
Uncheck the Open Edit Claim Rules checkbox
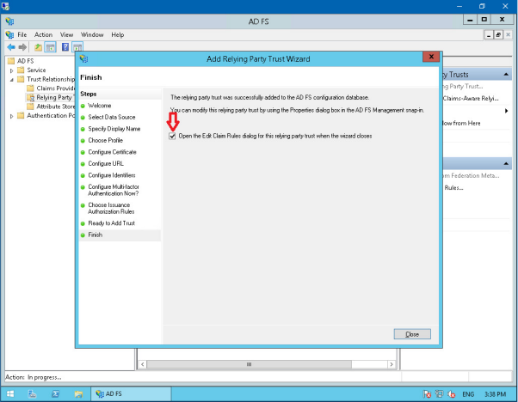pyautogui.click(x=173, y=136)
